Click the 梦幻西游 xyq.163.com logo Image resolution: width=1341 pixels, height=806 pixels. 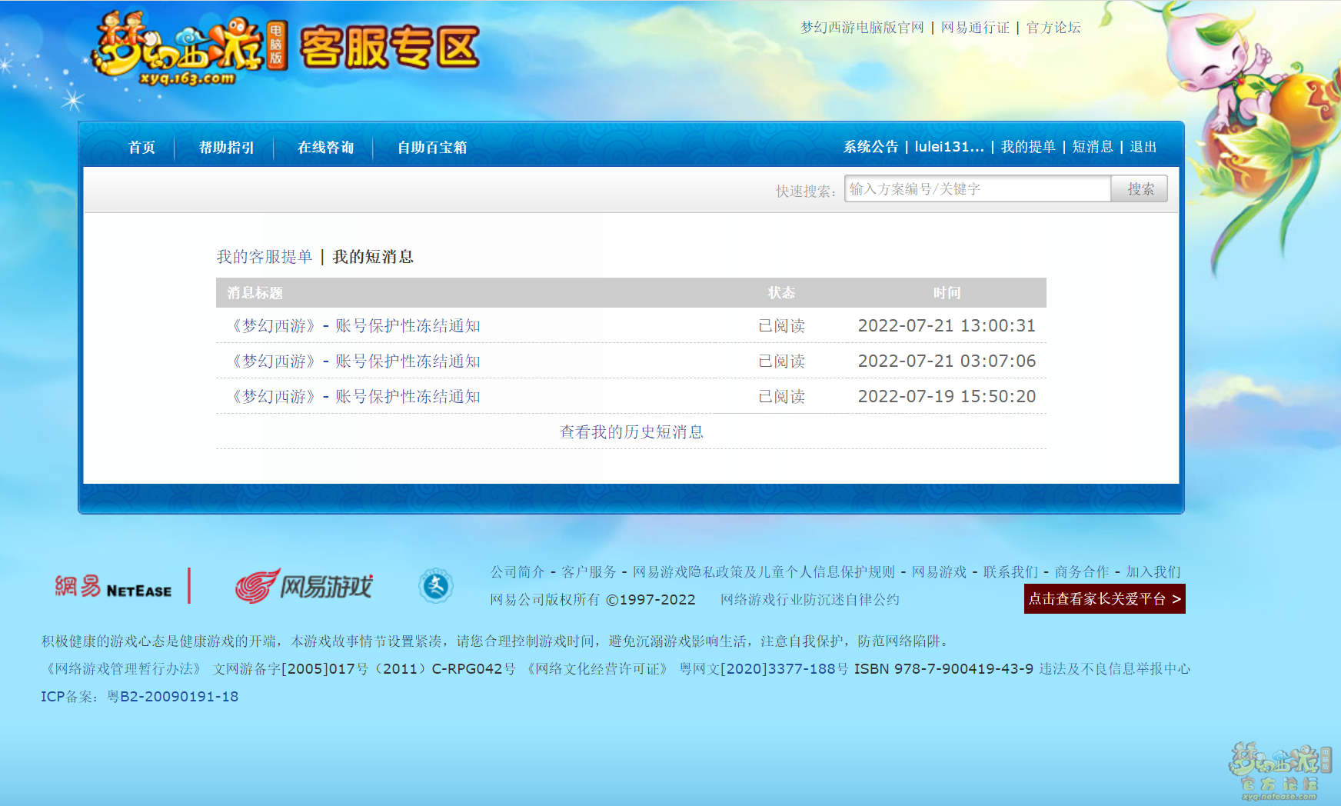189,49
